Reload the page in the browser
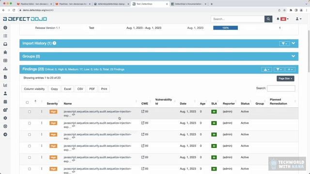Image resolution: width=310 pixels, height=174 pixels. coord(14,10)
